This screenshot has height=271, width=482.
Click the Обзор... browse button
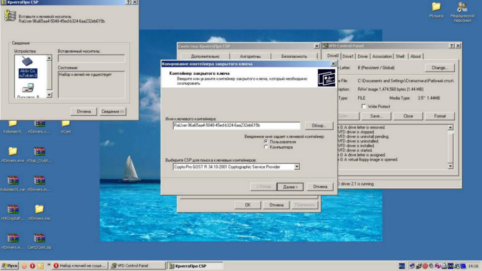point(319,126)
